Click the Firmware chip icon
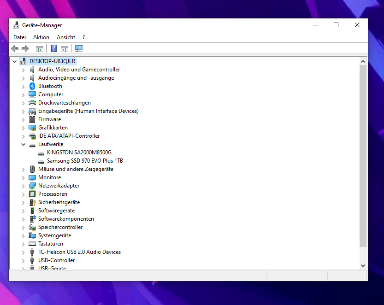The height and width of the screenshot is (305, 384). (32, 119)
